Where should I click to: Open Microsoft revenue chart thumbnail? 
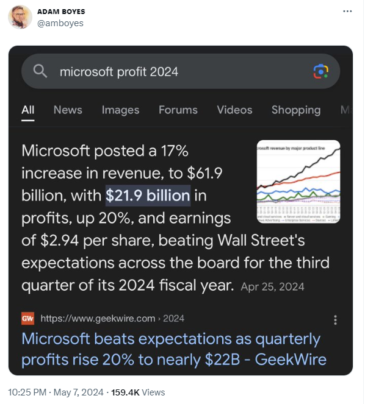tap(298, 182)
